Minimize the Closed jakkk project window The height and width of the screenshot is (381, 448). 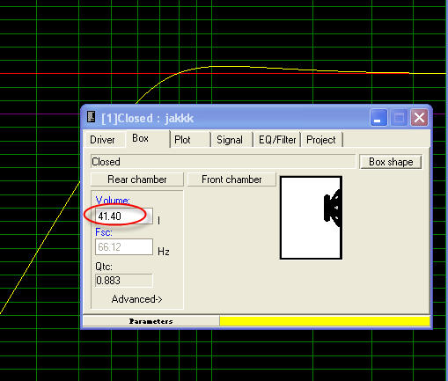378,118
